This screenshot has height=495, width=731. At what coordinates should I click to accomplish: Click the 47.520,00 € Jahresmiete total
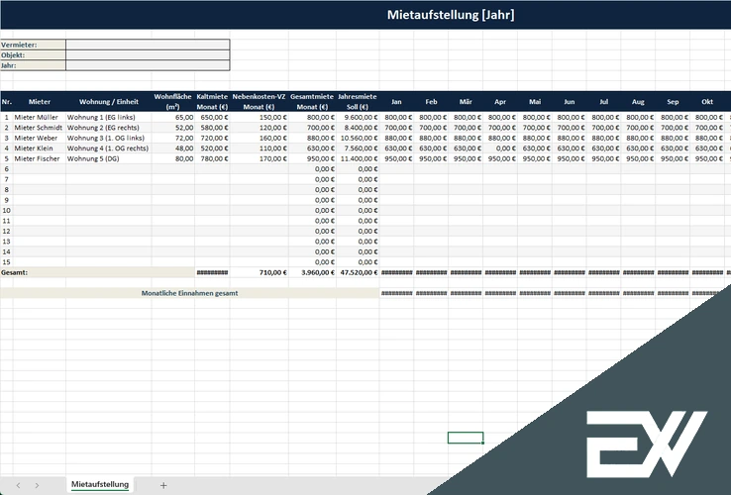[358, 272]
